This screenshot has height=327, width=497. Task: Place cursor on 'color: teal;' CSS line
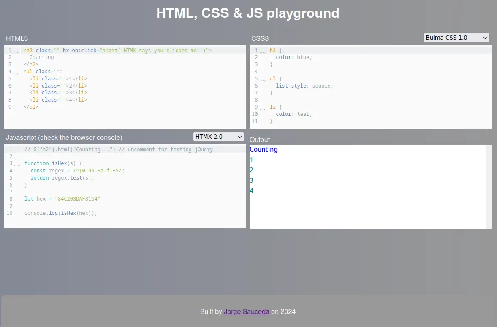[x=294, y=114]
